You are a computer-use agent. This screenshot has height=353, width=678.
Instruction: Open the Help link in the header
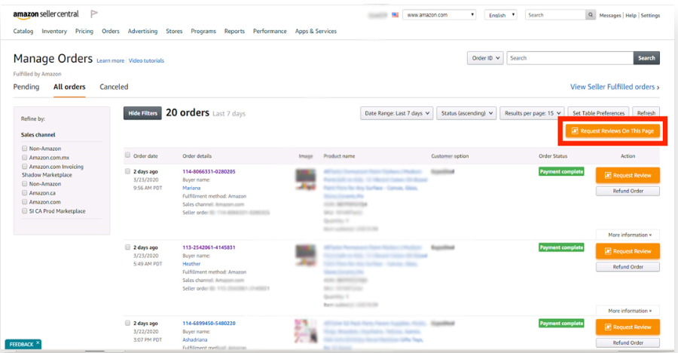[631, 15]
